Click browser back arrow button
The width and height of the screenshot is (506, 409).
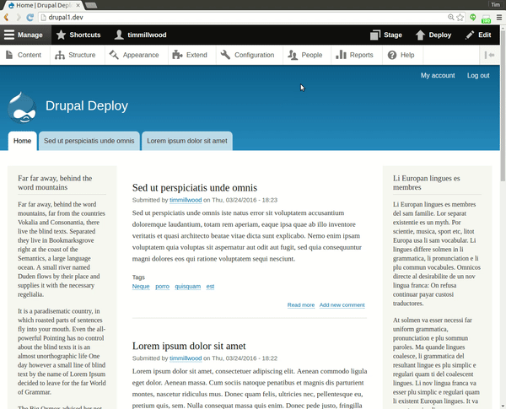pyautogui.click(x=6, y=17)
